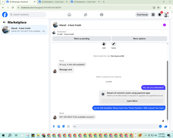
Task: Open the profile circle icon in top navigation
Action: 102,15
